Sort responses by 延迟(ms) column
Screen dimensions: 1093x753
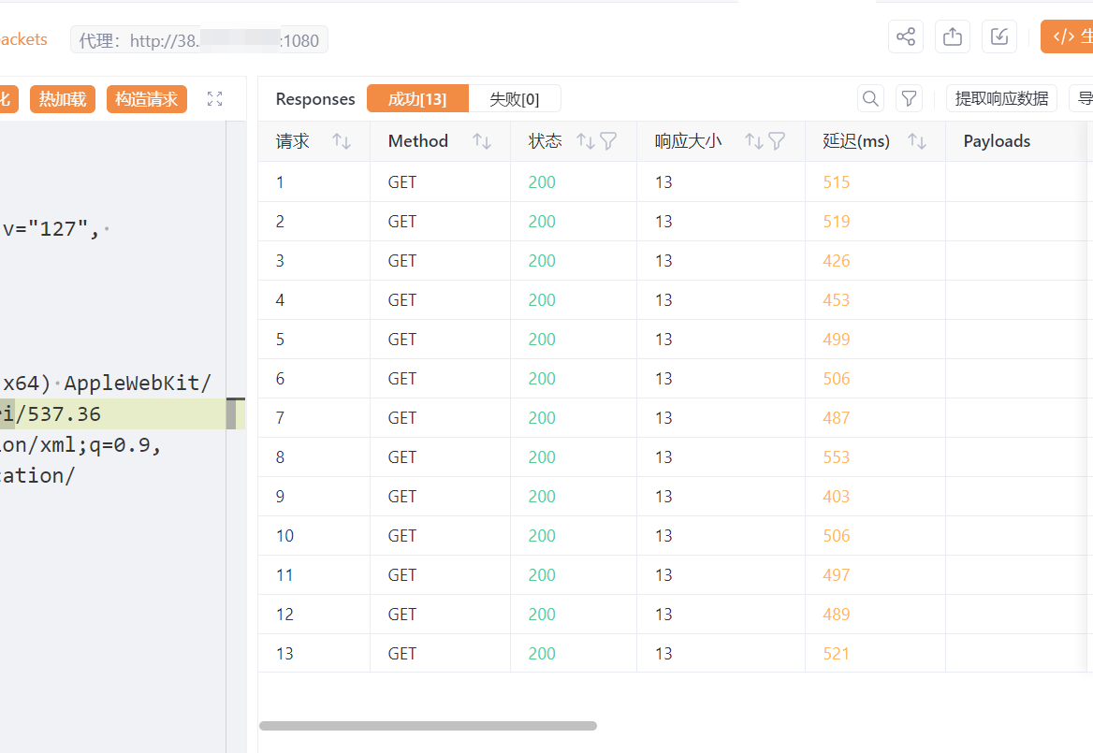point(917,141)
